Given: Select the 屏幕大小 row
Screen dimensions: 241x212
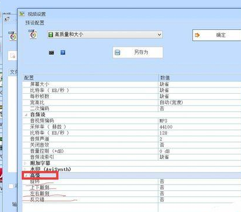Looking at the screenshot, I should pyautogui.click(x=132, y=84).
